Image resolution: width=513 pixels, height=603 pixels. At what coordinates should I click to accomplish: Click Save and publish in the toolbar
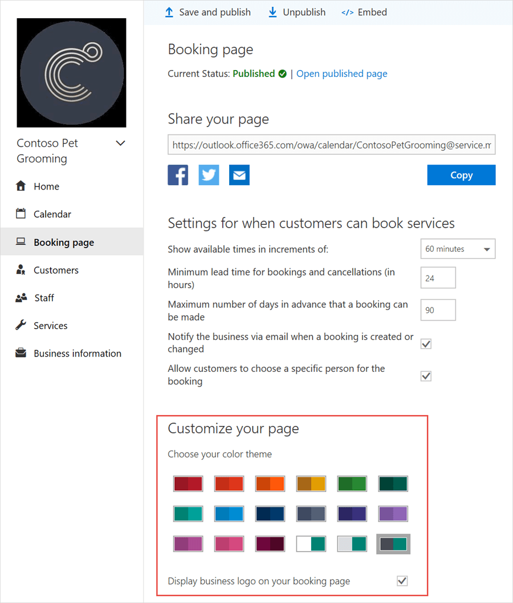pos(207,12)
